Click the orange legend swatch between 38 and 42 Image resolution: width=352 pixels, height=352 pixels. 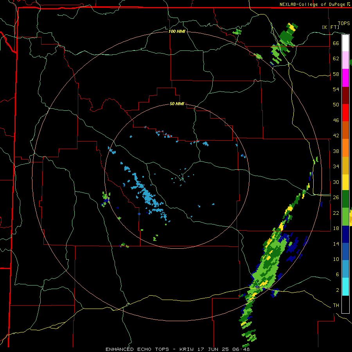click(x=345, y=148)
